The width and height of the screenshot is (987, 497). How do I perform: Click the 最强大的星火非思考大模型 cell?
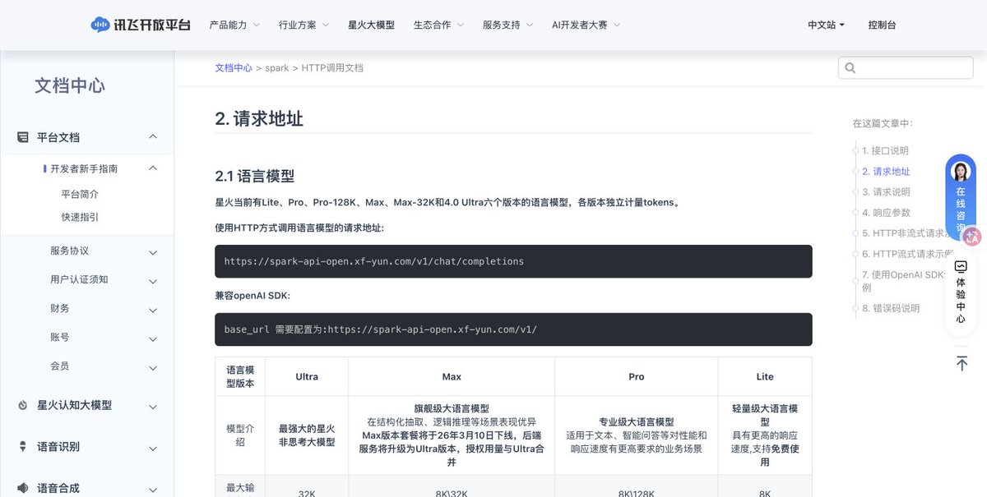[307, 435]
